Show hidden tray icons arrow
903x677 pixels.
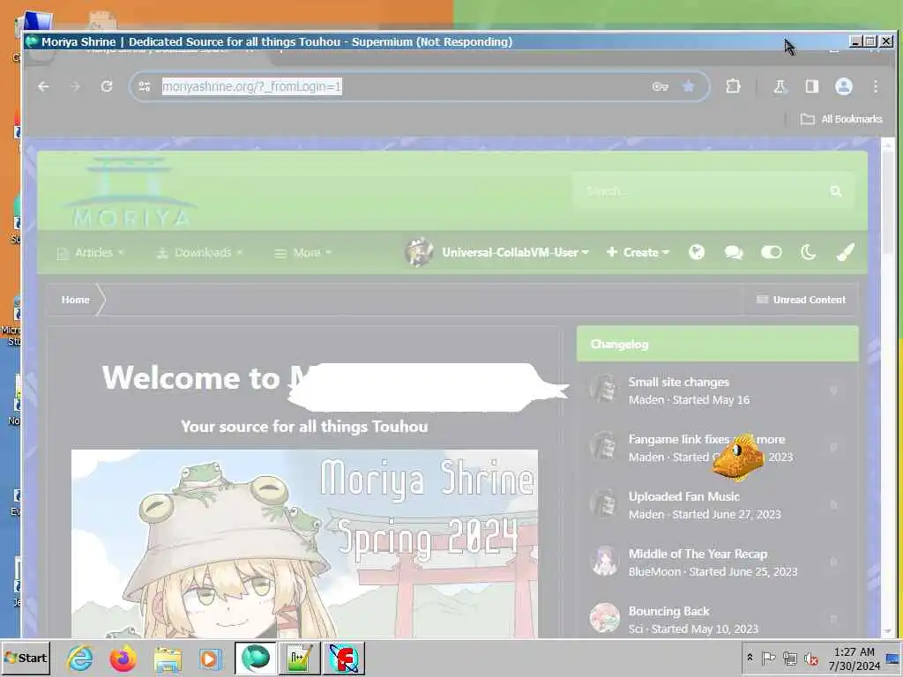[x=750, y=658]
